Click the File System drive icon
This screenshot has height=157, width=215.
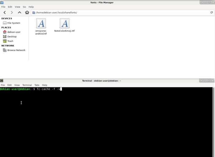click(x=5, y=23)
